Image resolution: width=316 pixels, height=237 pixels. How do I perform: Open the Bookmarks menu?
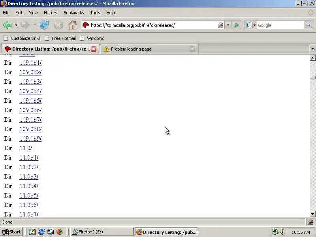[74, 13]
